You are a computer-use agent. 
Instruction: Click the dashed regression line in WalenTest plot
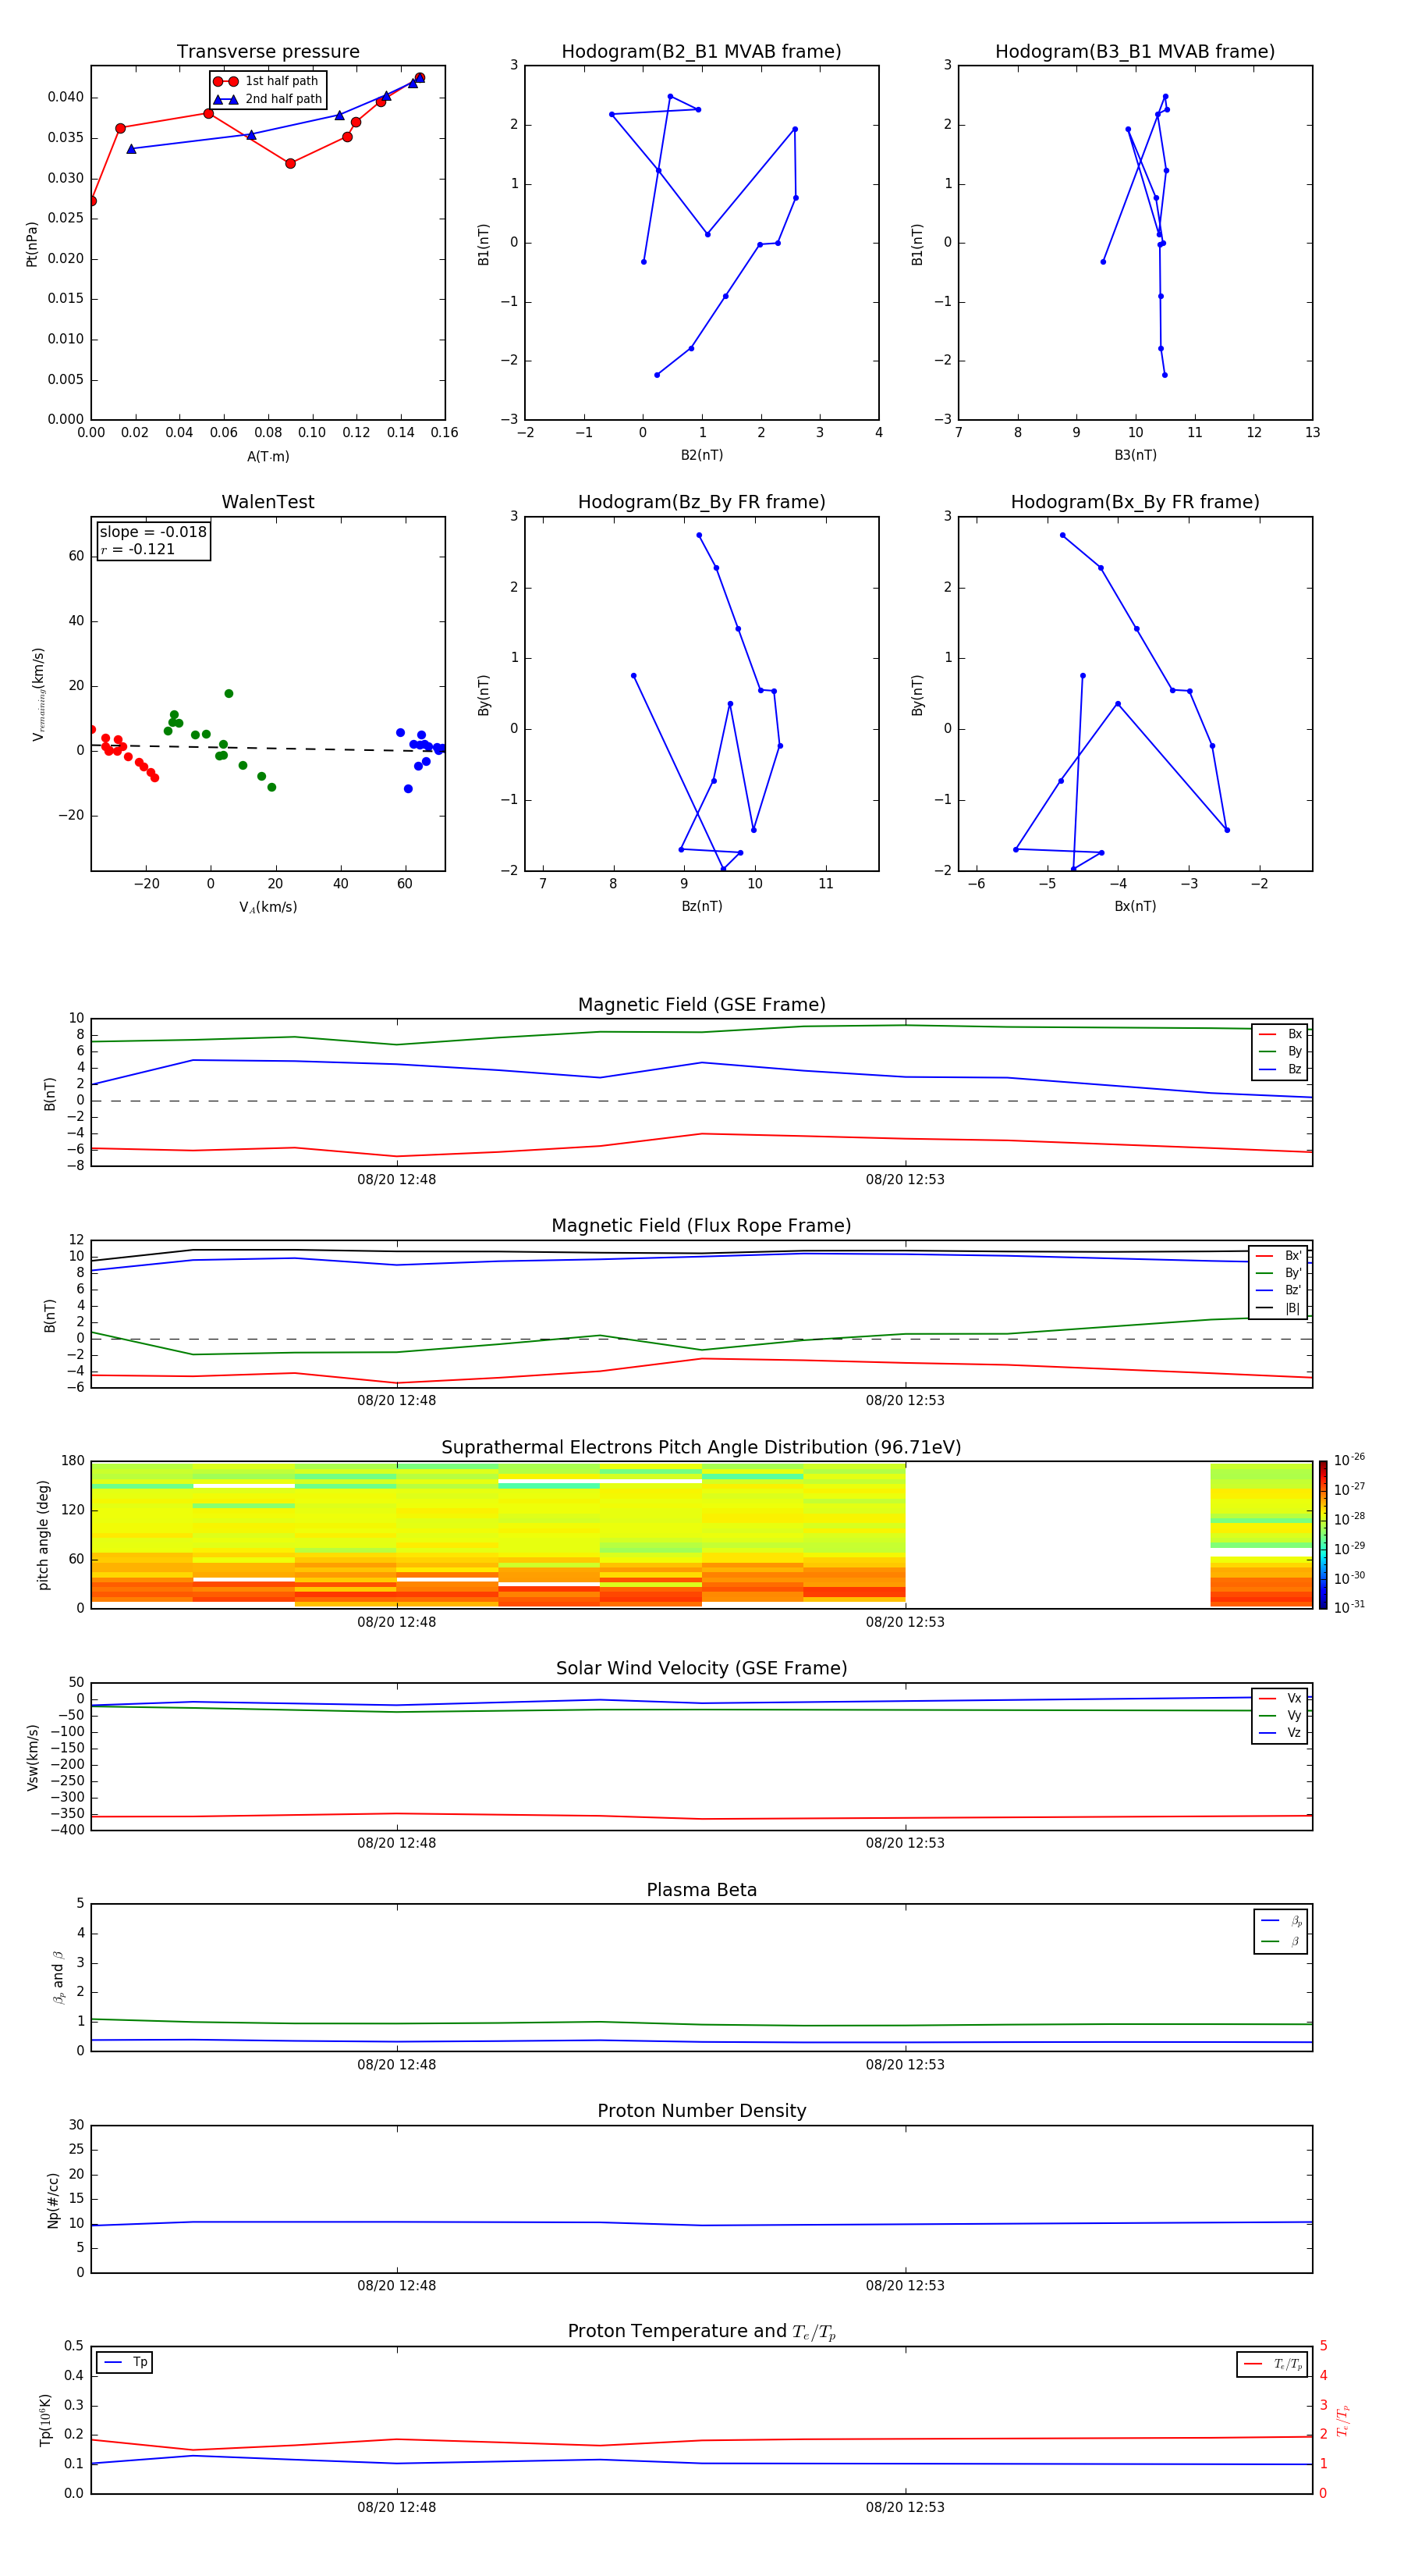268,747
